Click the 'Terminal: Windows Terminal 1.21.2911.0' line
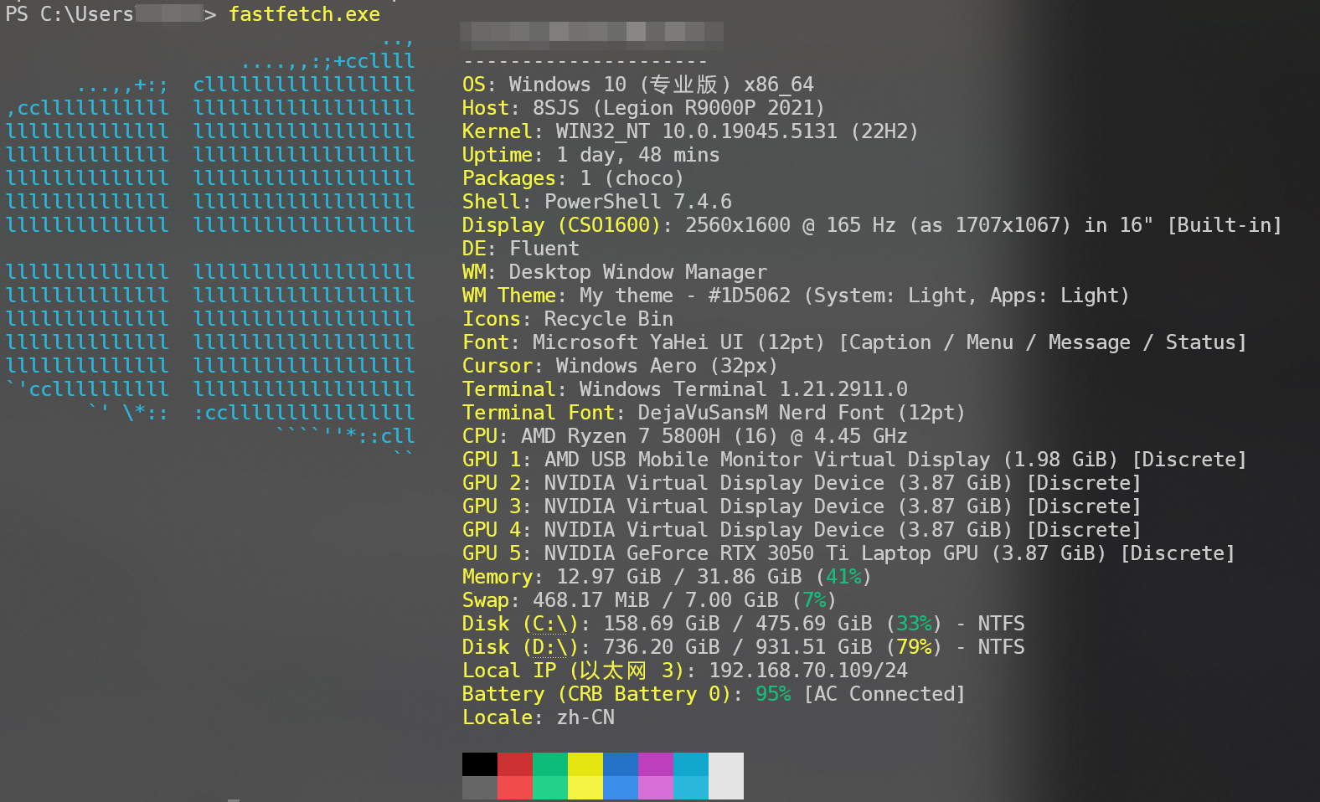Image resolution: width=1320 pixels, height=802 pixels. (x=684, y=389)
